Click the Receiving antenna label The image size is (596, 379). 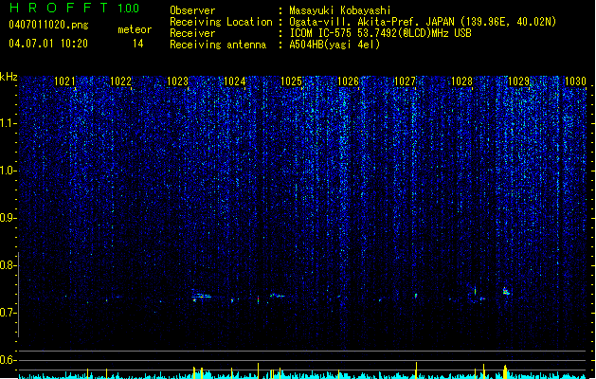pyautogui.click(x=218, y=45)
